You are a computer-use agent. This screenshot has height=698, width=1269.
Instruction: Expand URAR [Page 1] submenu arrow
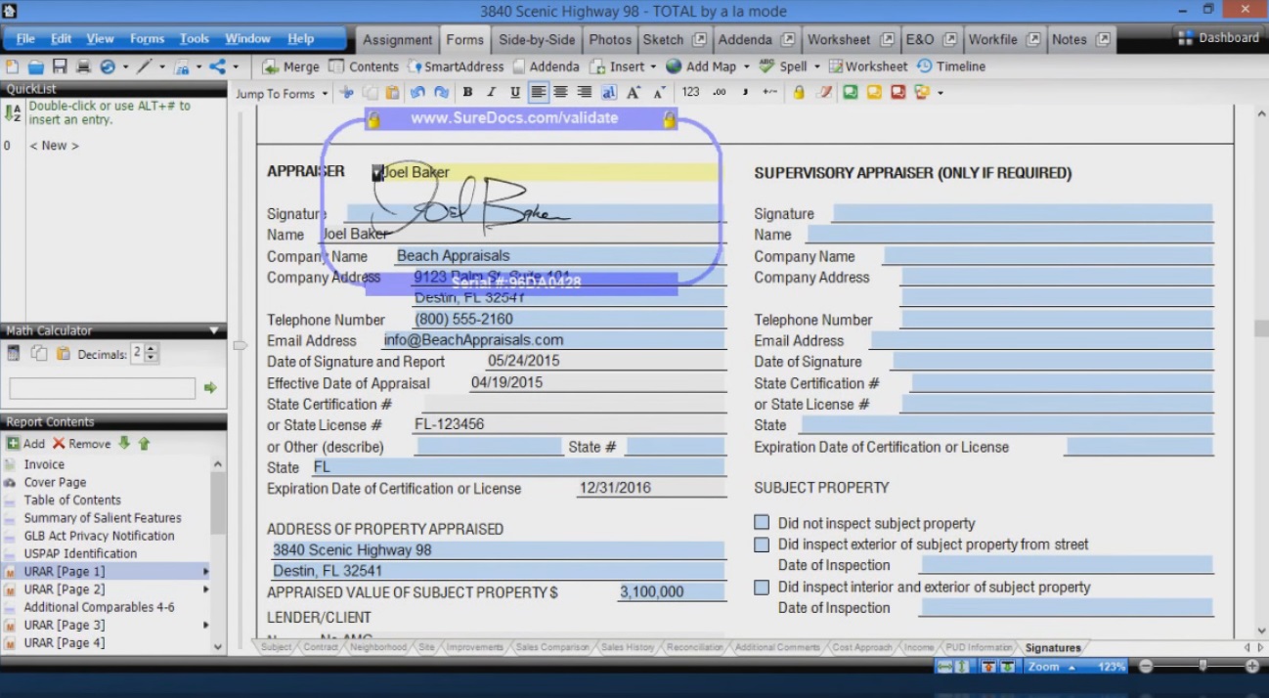tap(205, 571)
